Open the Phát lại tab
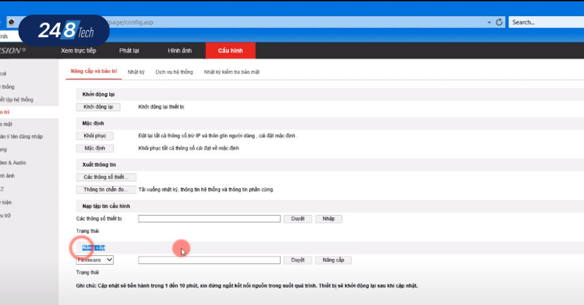The width and height of the screenshot is (584, 305). [129, 50]
